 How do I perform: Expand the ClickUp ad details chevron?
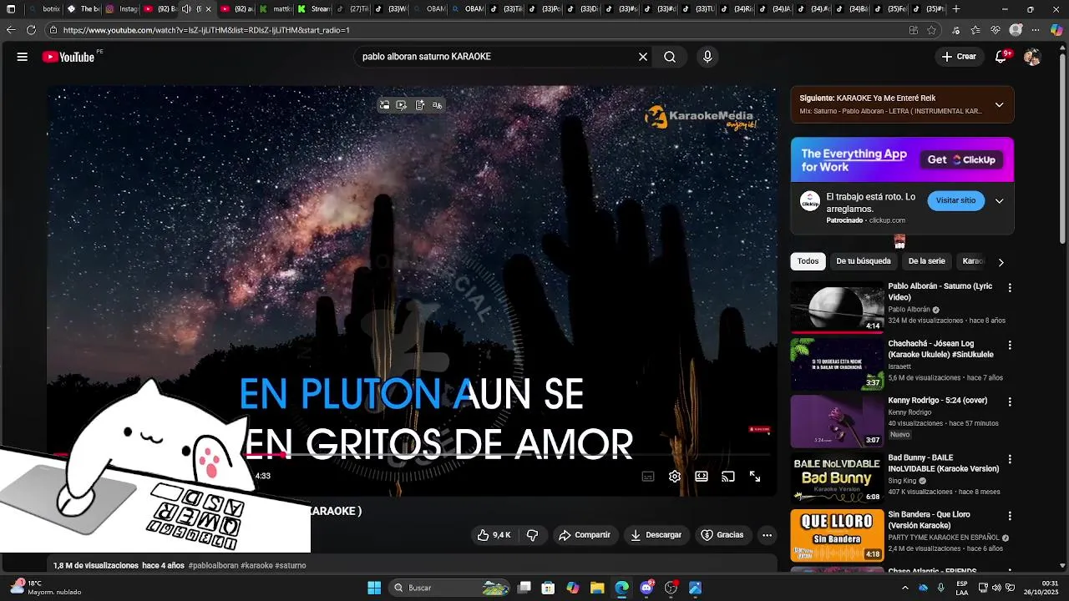[x=999, y=201]
